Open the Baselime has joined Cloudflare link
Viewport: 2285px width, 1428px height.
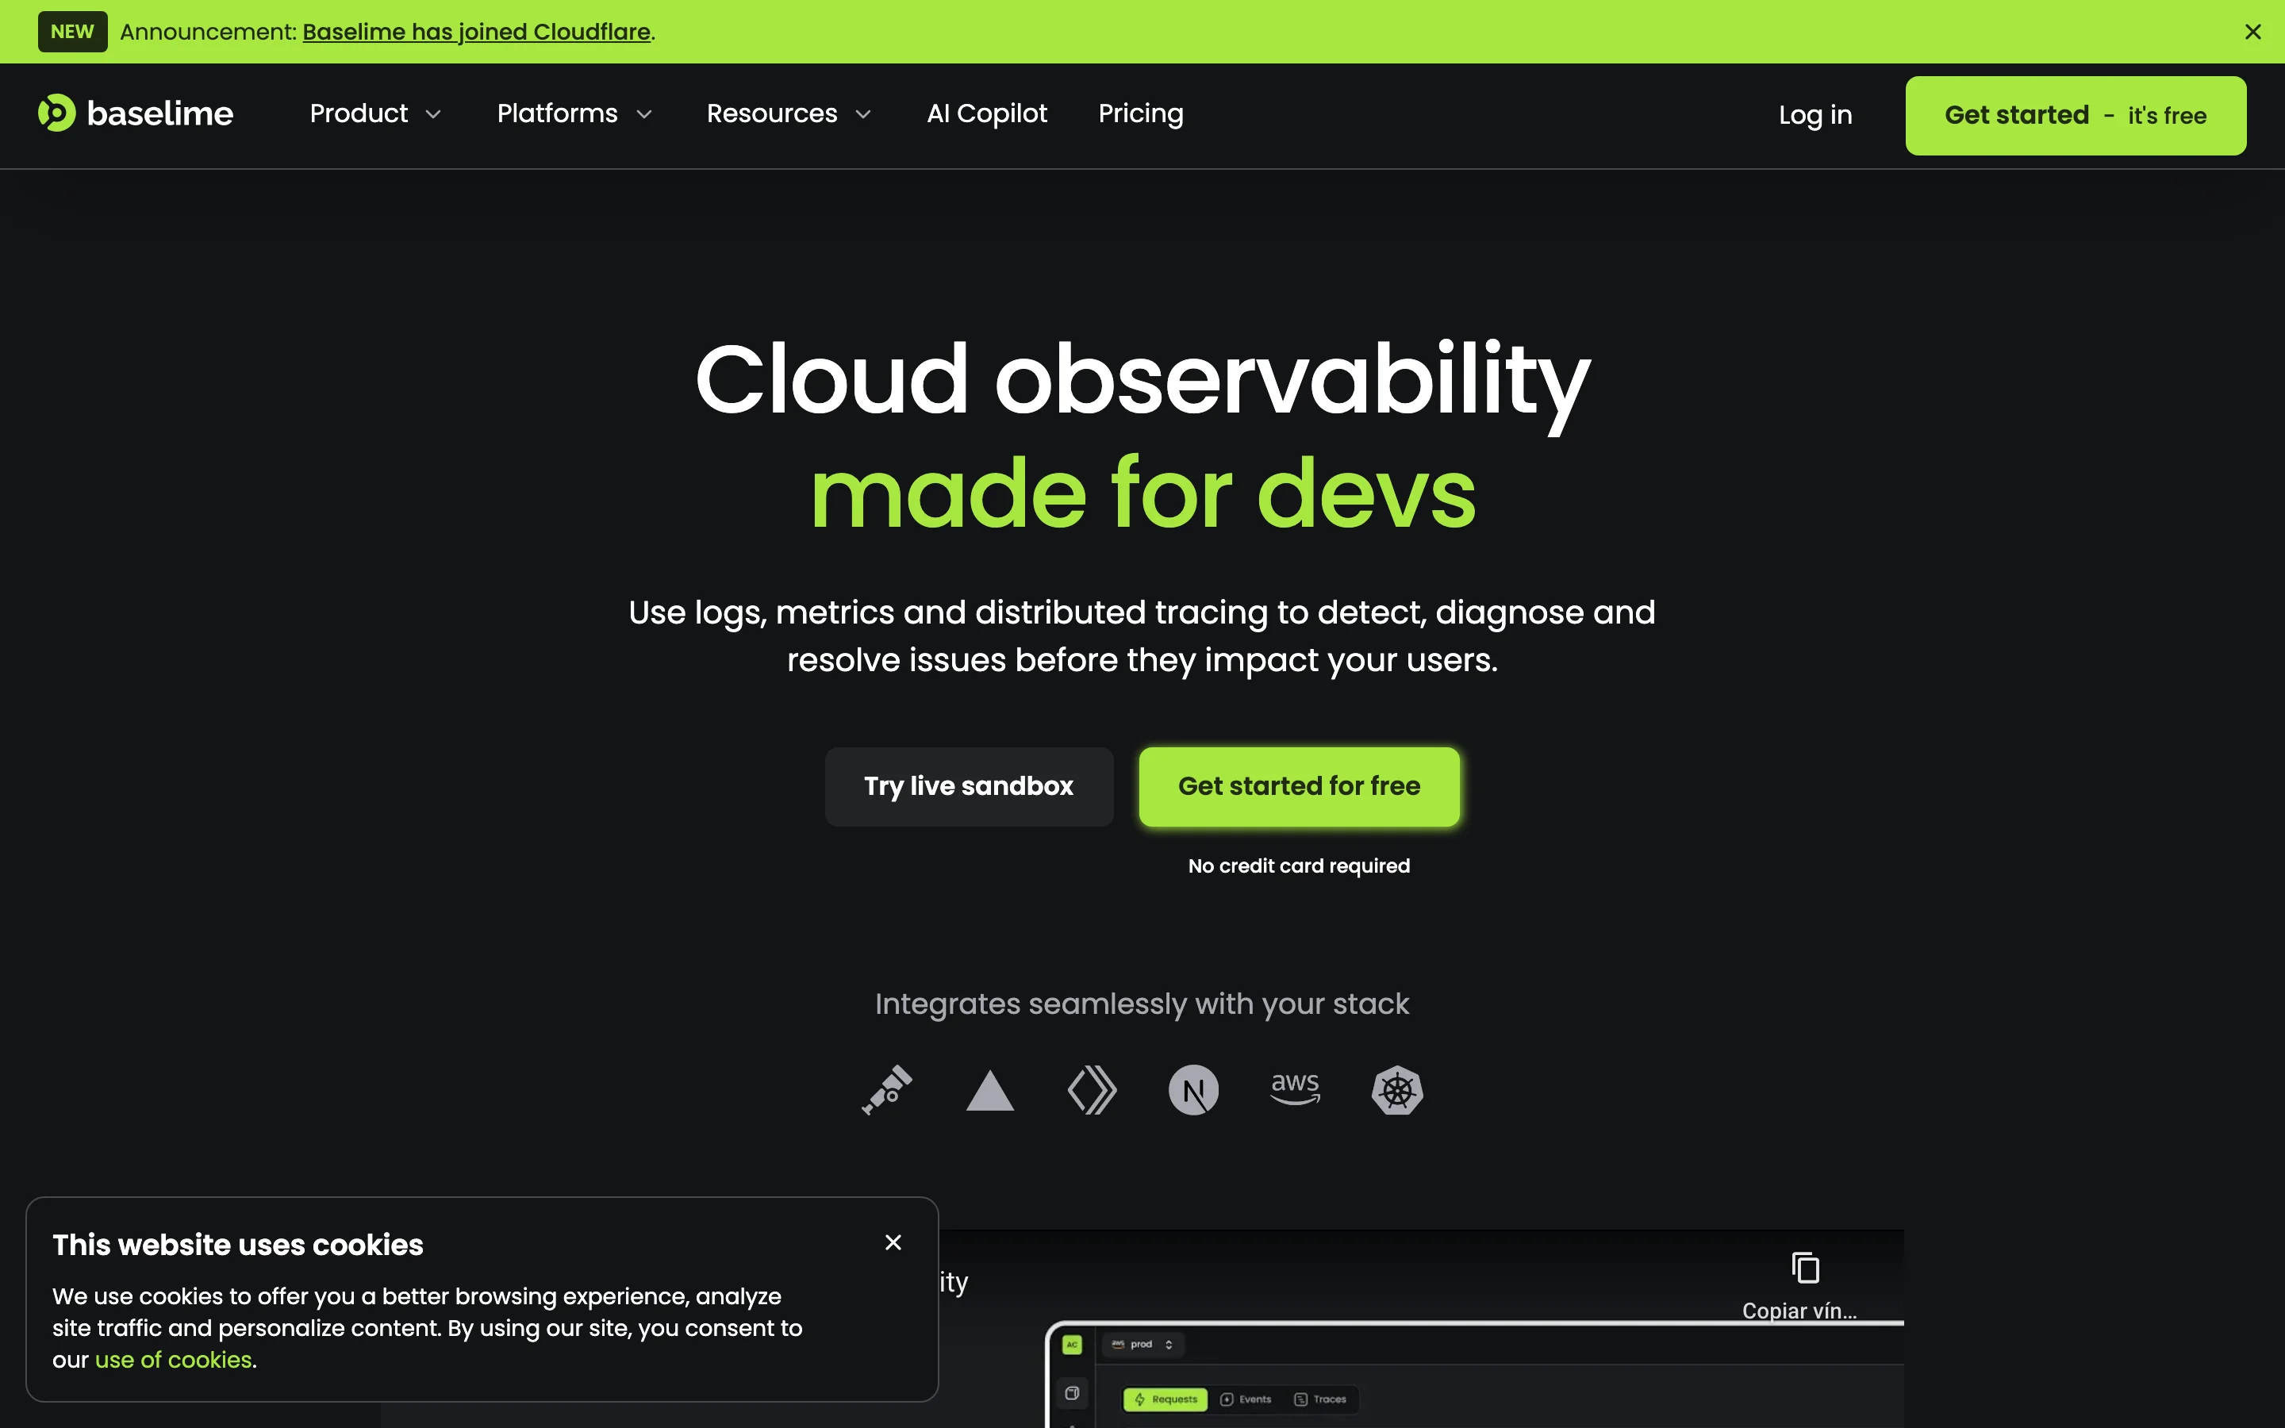pyautogui.click(x=476, y=32)
